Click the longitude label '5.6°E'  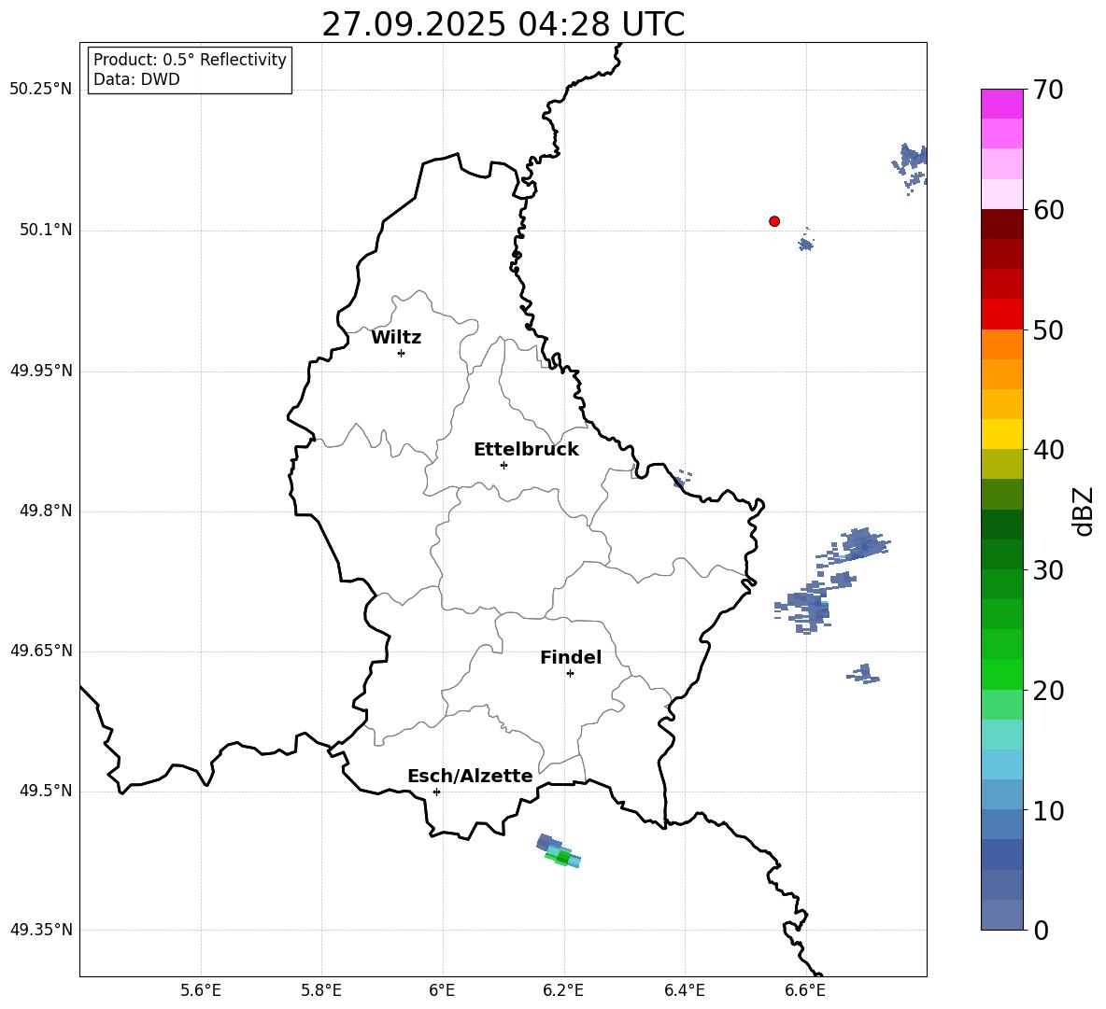point(201,990)
